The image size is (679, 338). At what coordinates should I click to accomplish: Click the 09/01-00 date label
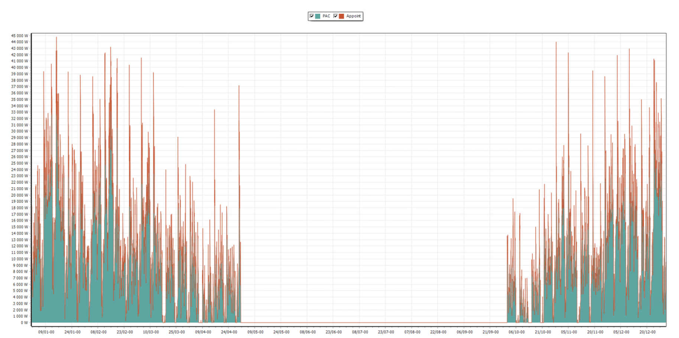click(46, 332)
